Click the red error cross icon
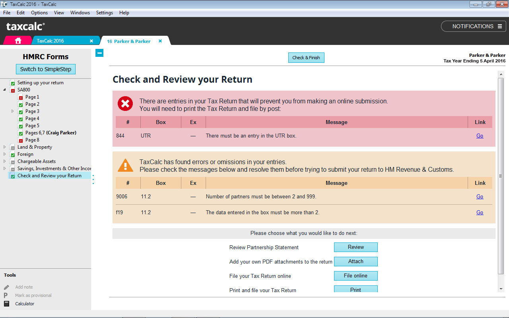Viewport: 509px width, 318px height. [x=125, y=104]
